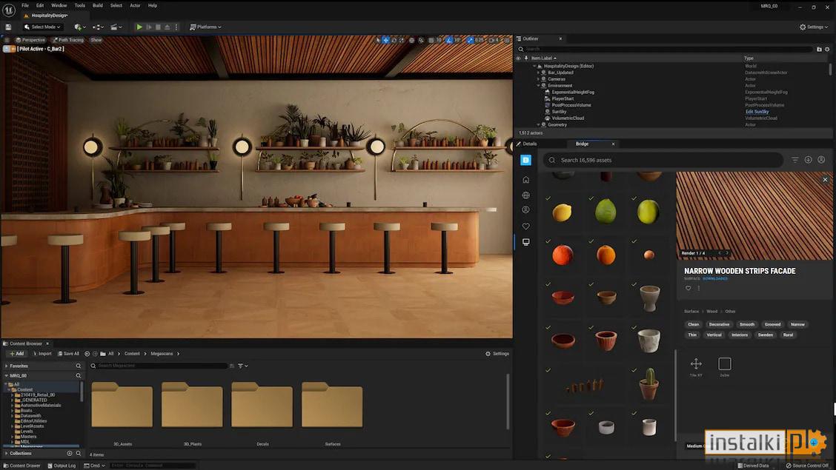836x470 pixels.
Task: Toggle rotation snapping angle icon
Action: (x=449, y=40)
